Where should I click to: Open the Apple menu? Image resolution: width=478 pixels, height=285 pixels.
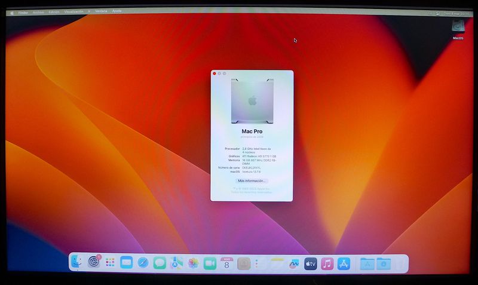coord(12,13)
